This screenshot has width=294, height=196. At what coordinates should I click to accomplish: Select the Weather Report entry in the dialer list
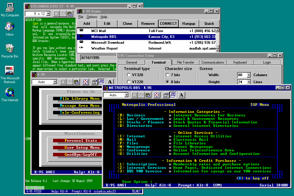pyautogui.click(x=104, y=48)
